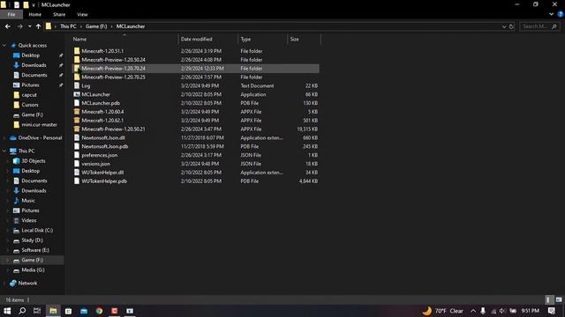The image size is (565, 317).
Task: Show hidden system tray icons
Action: click(473, 311)
